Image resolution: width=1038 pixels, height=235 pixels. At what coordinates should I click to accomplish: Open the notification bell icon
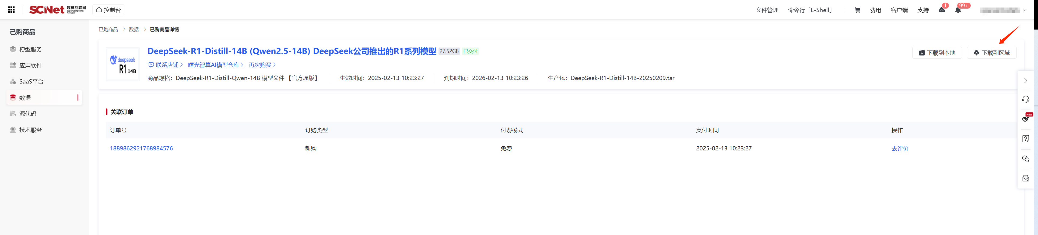click(x=958, y=10)
